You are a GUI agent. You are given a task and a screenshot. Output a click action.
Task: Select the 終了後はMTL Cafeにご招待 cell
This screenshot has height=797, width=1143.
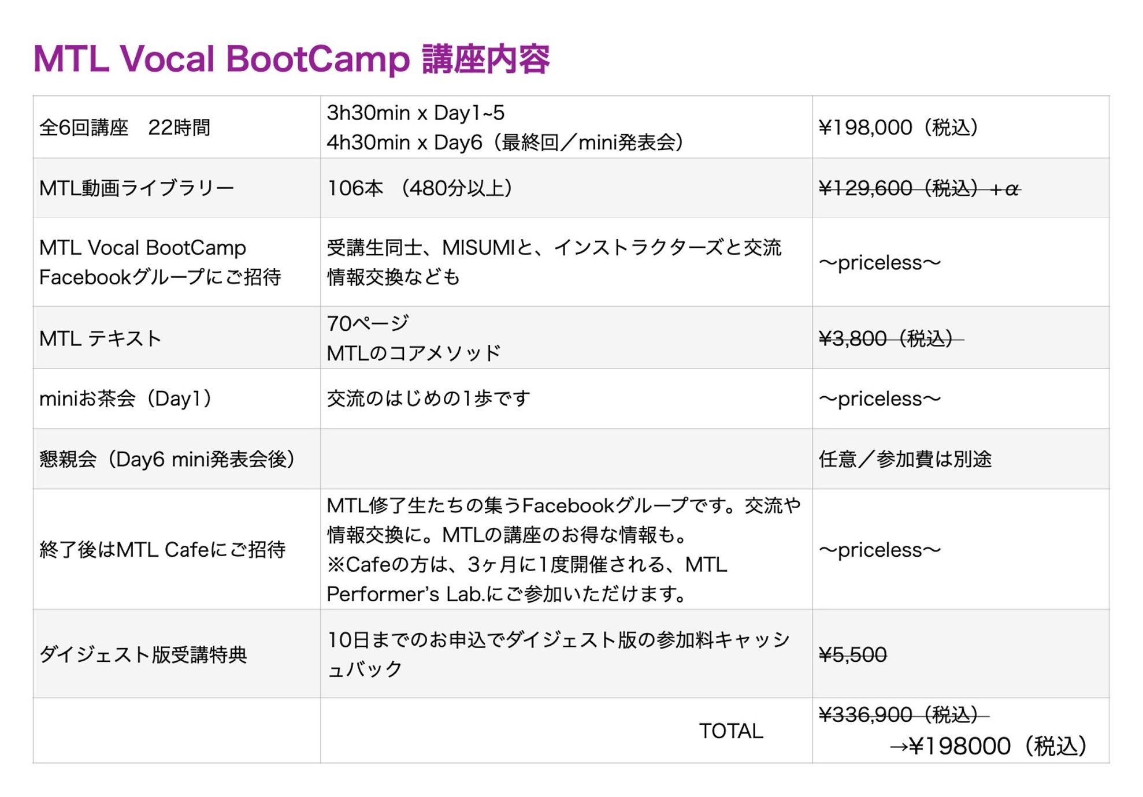[162, 549]
